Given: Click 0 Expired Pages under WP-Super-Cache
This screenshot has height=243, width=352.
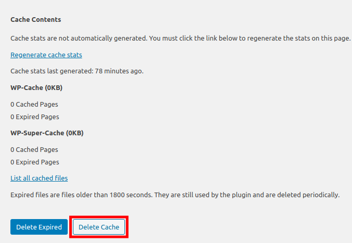Looking at the screenshot, I should [35, 162].
